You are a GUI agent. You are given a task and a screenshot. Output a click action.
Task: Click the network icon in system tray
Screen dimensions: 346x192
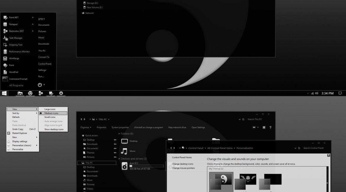313,93
